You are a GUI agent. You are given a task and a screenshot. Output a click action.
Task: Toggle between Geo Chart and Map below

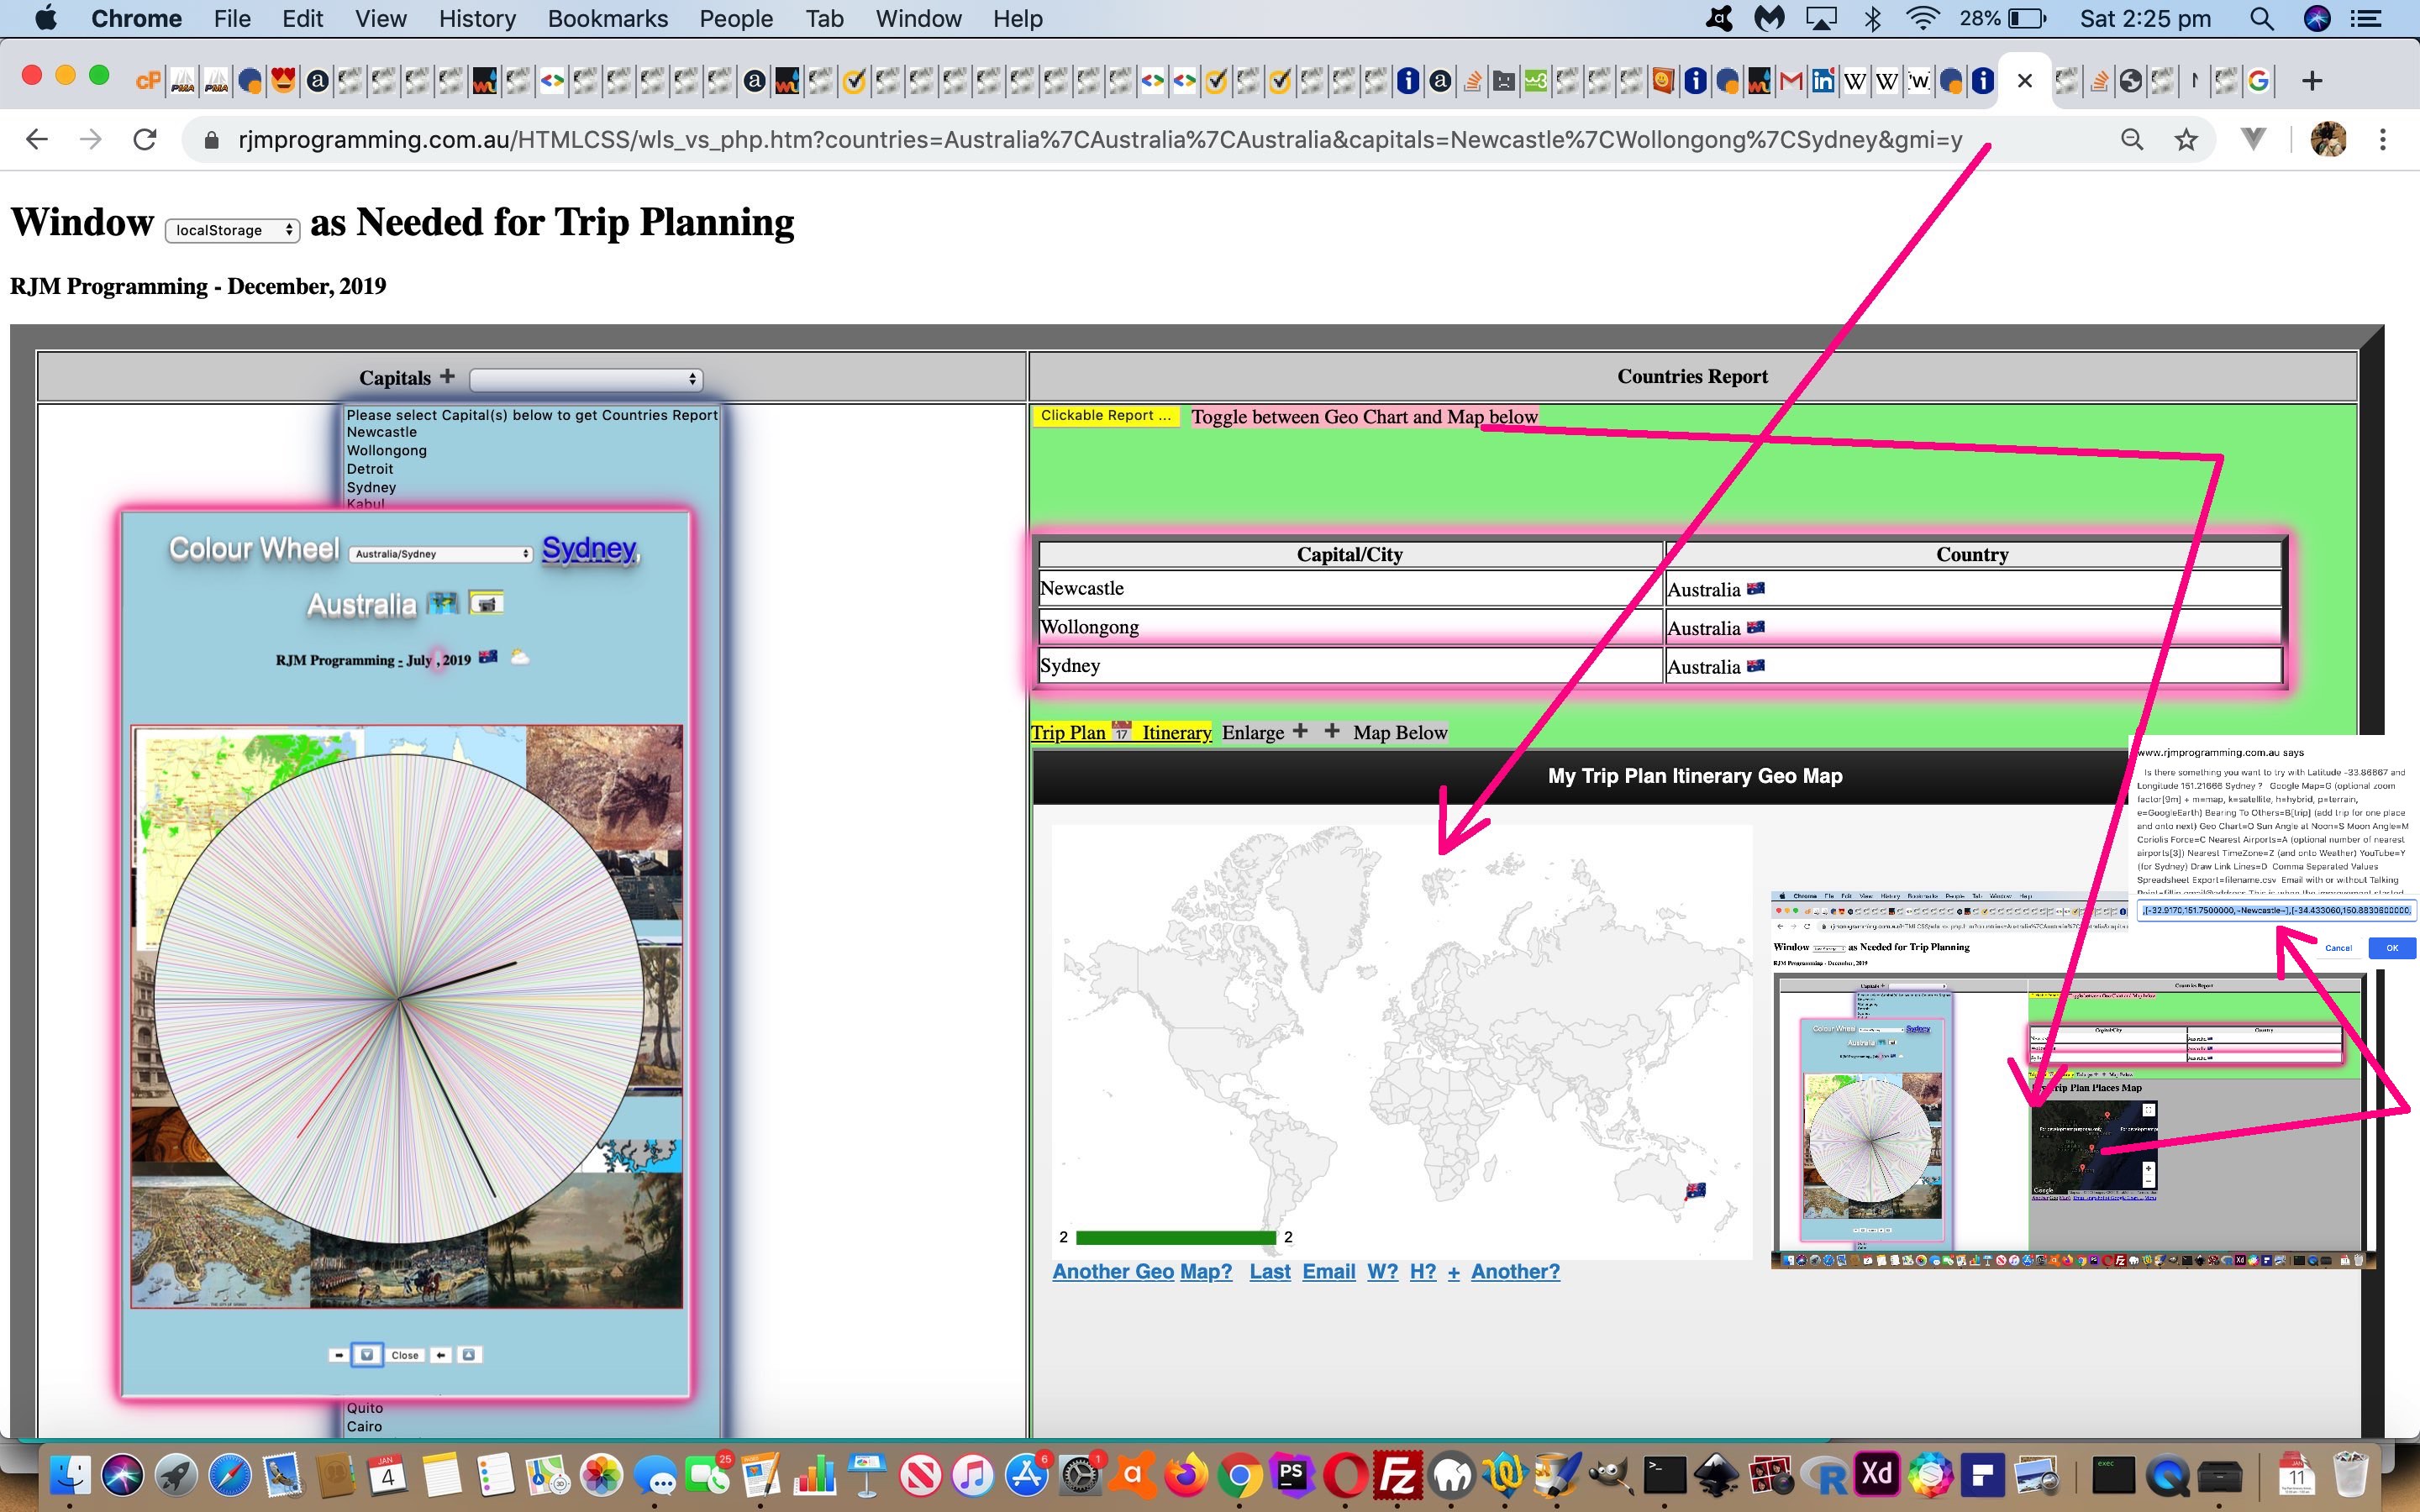[x=1364, y=417]
